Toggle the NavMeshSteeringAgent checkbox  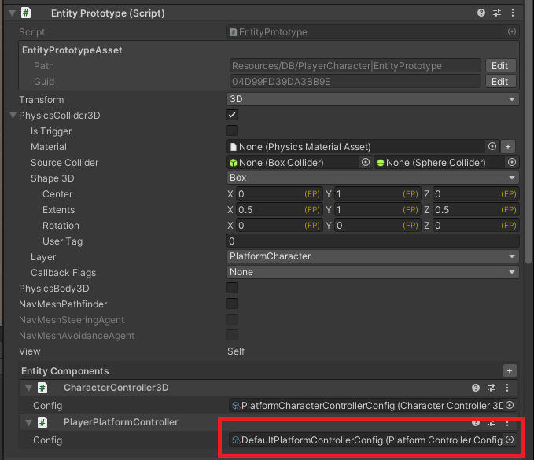coord(232,319)
